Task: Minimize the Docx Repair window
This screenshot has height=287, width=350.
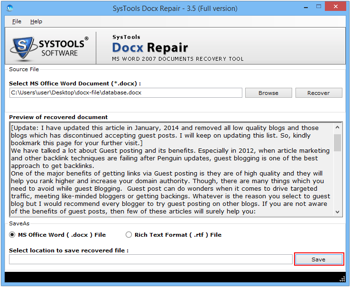Action: tap(306, 7)
